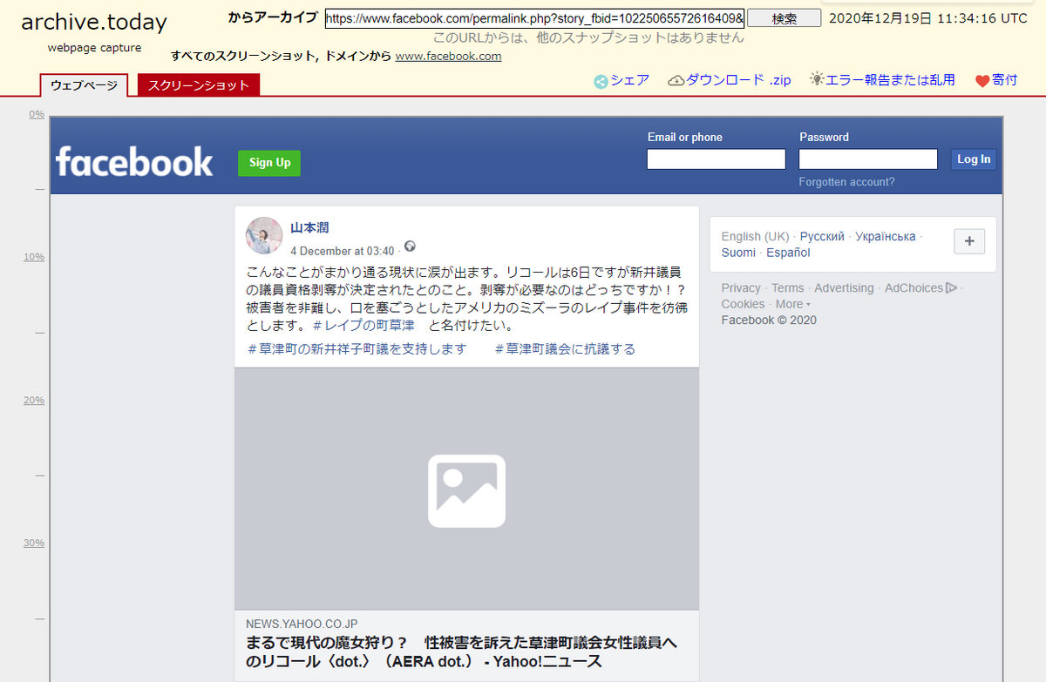
Task: Click the green Sign Up button
Action: [x=269, y=163]
